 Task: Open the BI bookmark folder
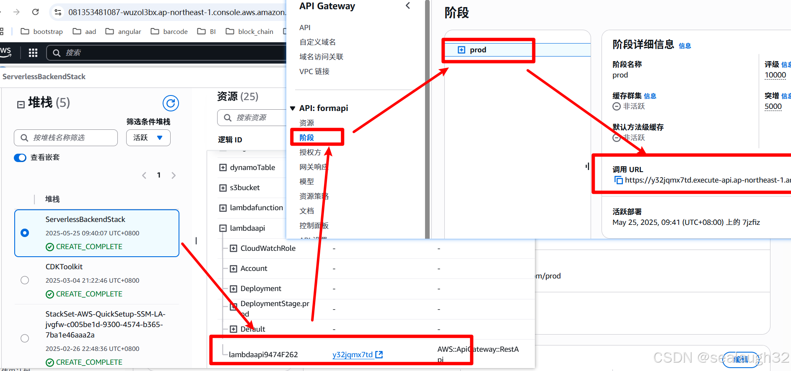[x=207, y=31]
